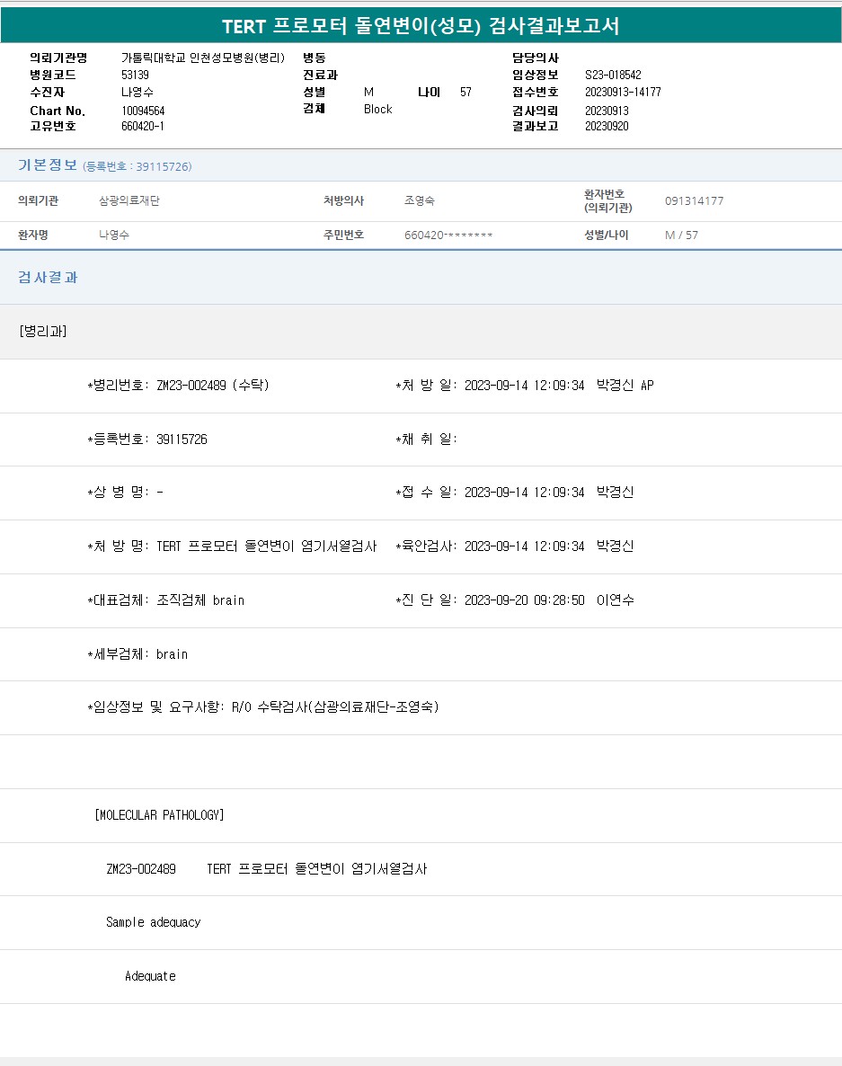Click ZM23-002489 in the molecular pathology row
842x1066 pixels.
point(141,869)
